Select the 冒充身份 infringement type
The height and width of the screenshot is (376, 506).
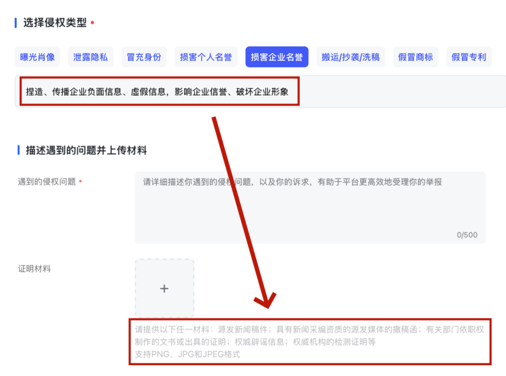click(144, 57)
